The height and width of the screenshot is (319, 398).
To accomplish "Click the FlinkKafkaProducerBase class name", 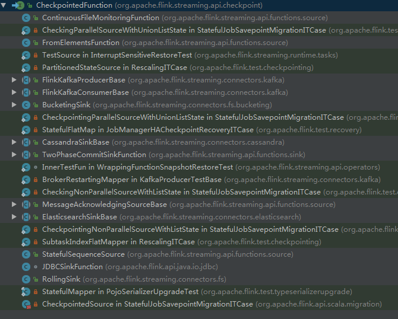I will click(x=84, y=80).
